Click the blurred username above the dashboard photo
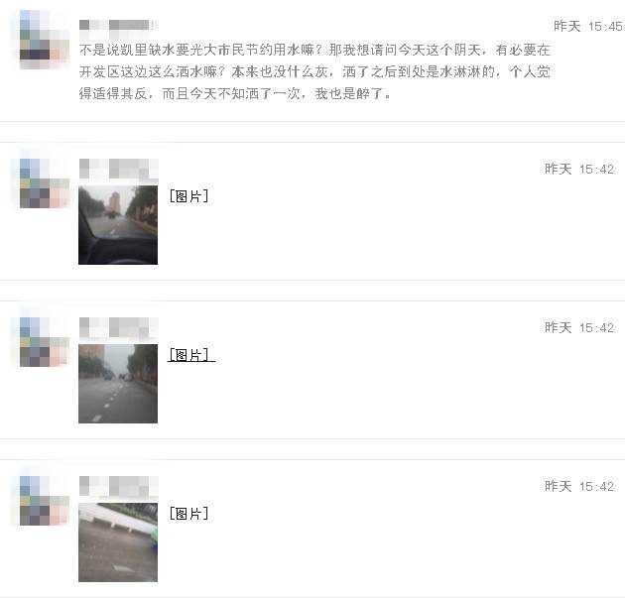The height and width of the screenshot is (598, 625). tap(118, 169)
